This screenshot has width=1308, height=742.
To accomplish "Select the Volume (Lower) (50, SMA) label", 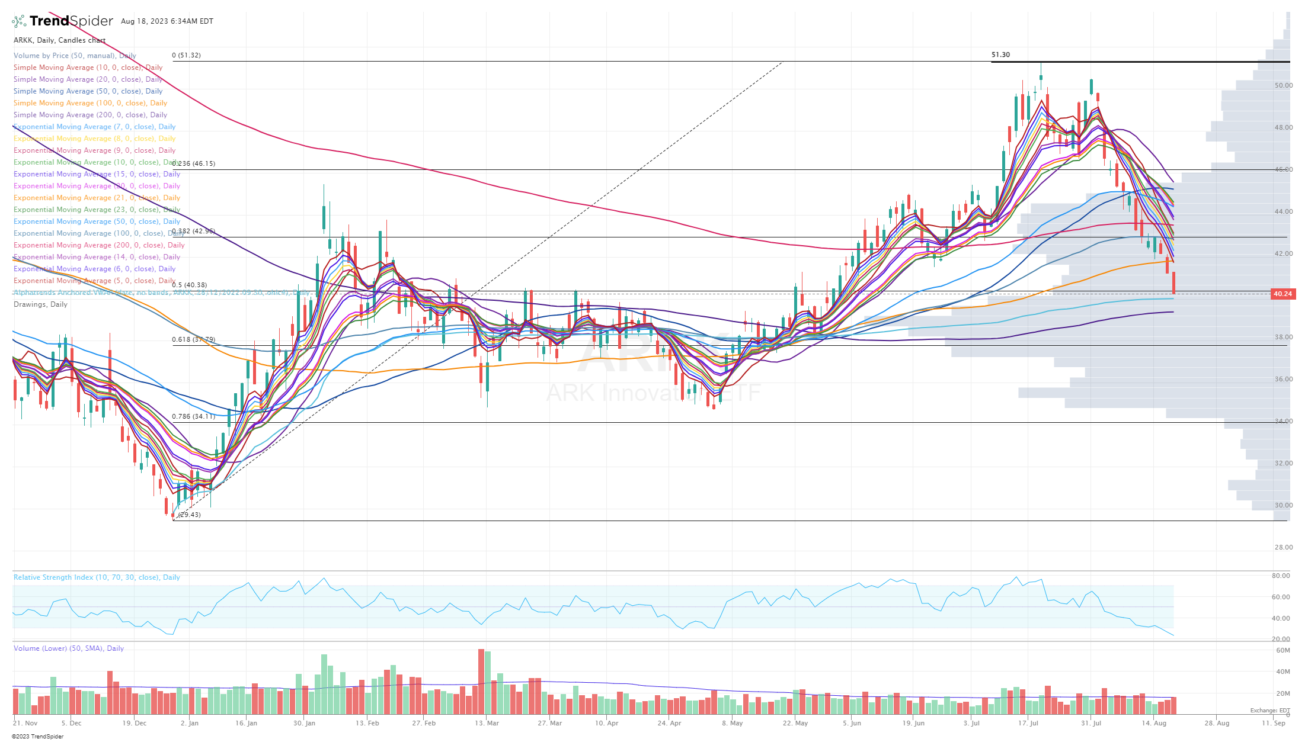I will [x=69, y=648].
